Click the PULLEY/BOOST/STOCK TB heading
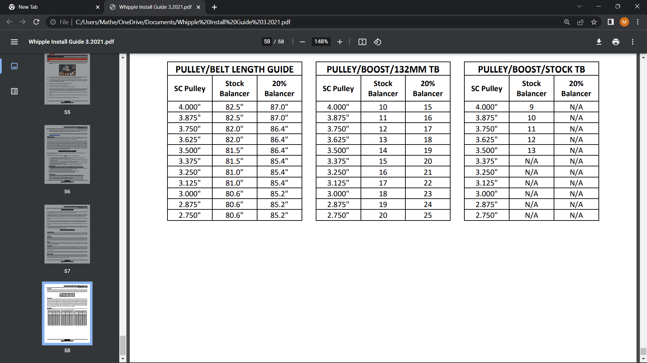 pos(531,69)
